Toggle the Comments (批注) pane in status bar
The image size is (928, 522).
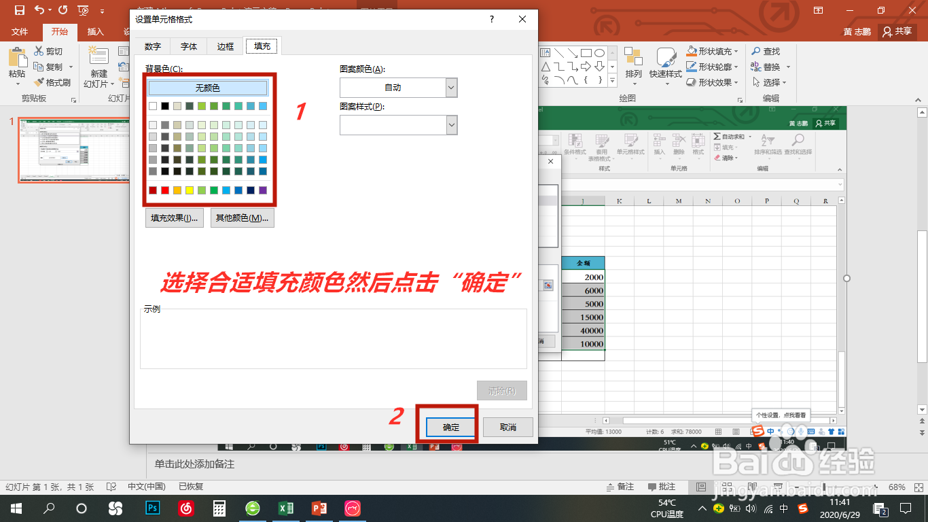point(662,487)
